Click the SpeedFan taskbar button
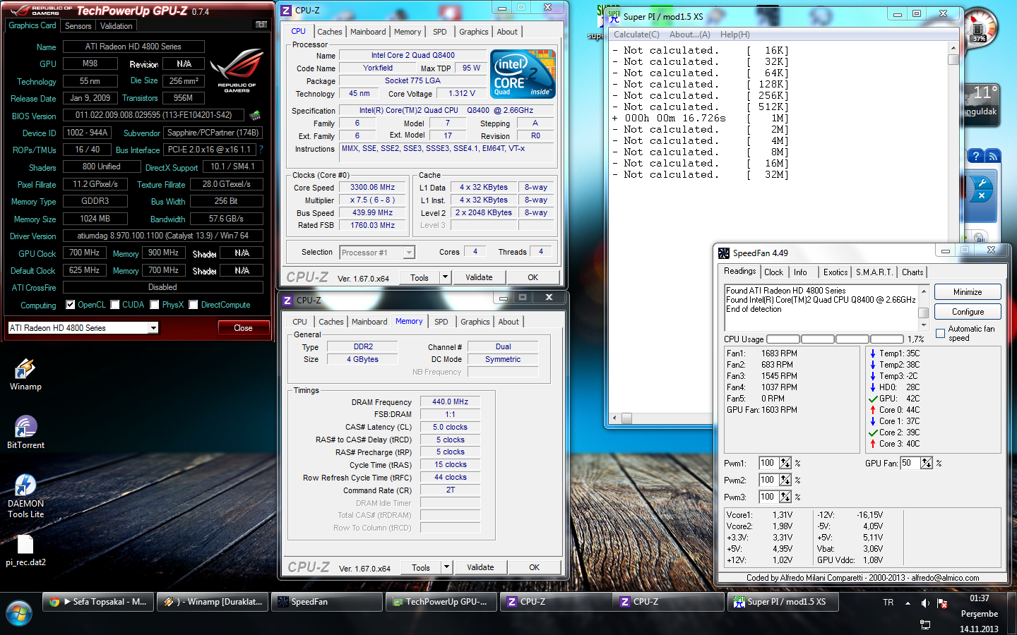Screen dimensions: 1017x635 (327, 602)
